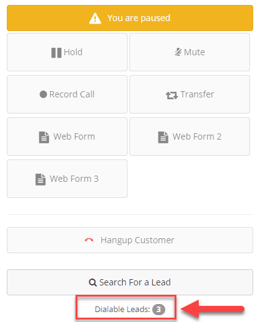Screen dimensions: 260x322
Task: Toggle Mute for the microphone
Action: point(189,52)
